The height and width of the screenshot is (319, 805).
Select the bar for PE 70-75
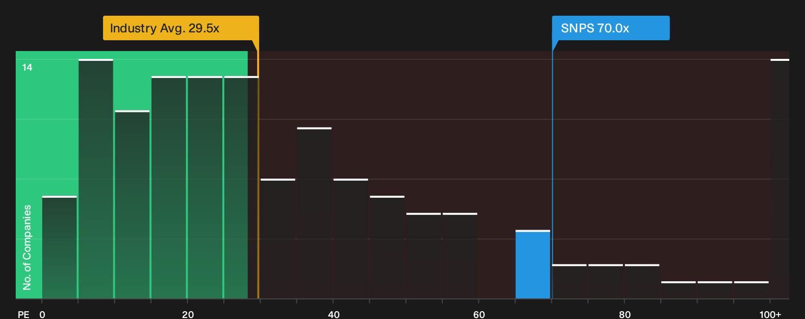pyautogui.click(x=569, y=282)
